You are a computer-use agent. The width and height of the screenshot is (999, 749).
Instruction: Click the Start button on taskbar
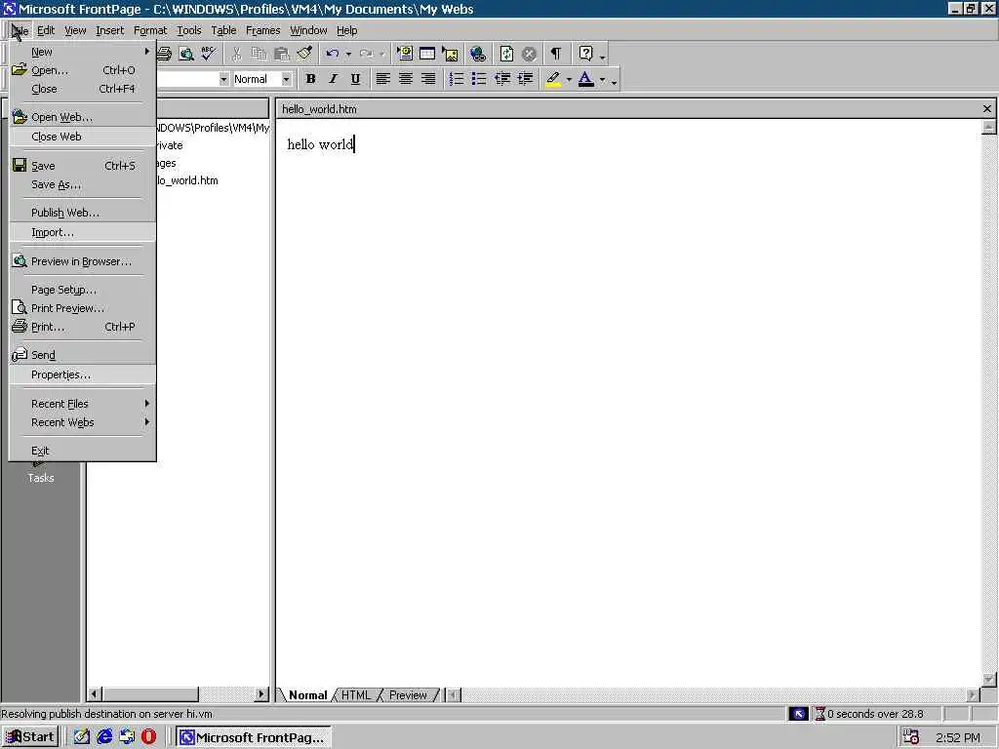(30, 737)
